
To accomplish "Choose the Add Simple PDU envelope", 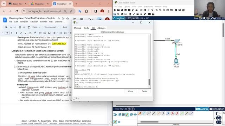I will pyautogui.click(x=149, y=14).
